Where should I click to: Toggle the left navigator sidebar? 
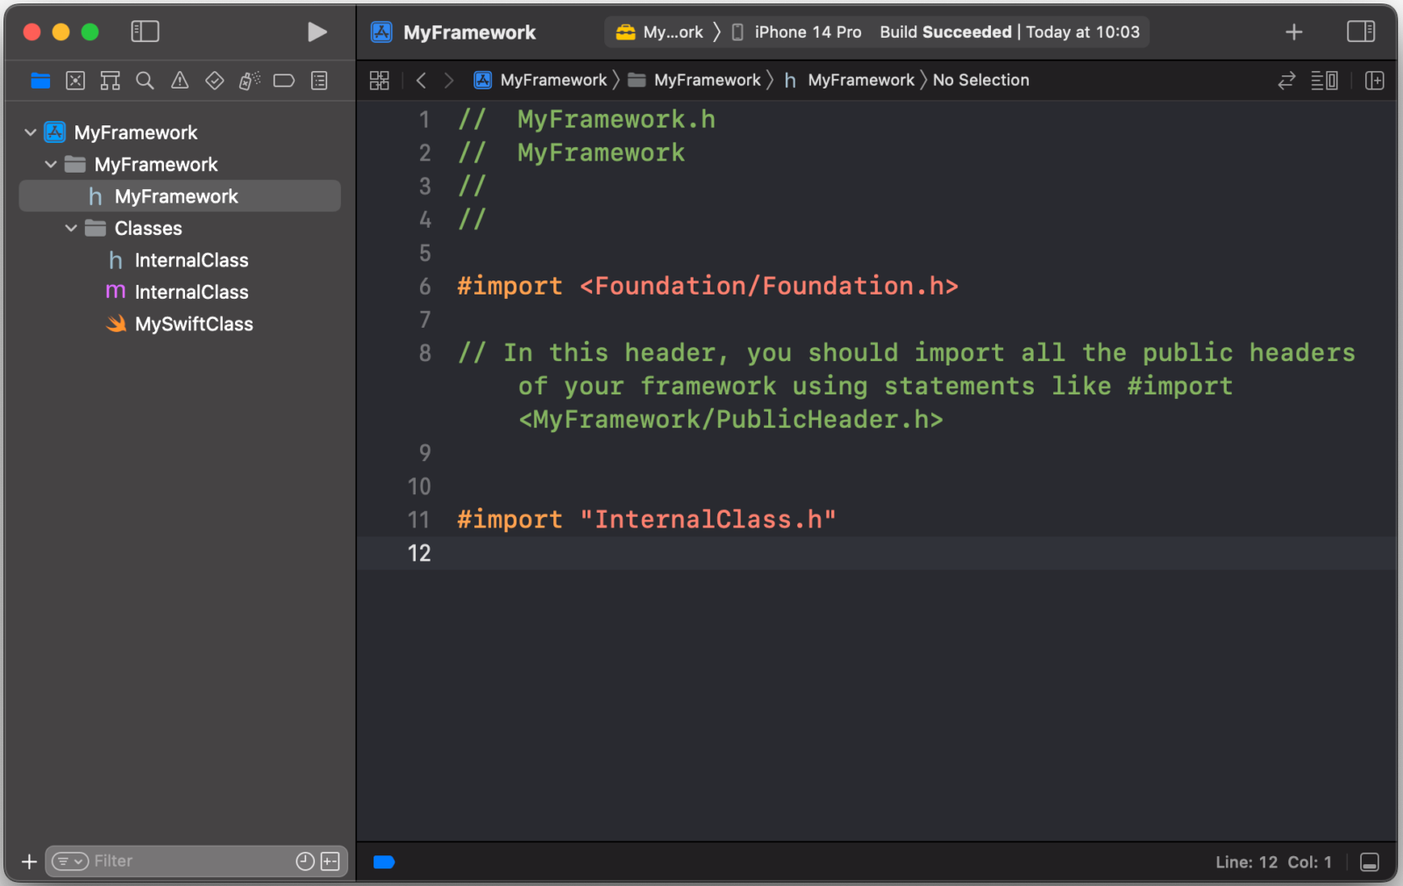pos(145,32)
